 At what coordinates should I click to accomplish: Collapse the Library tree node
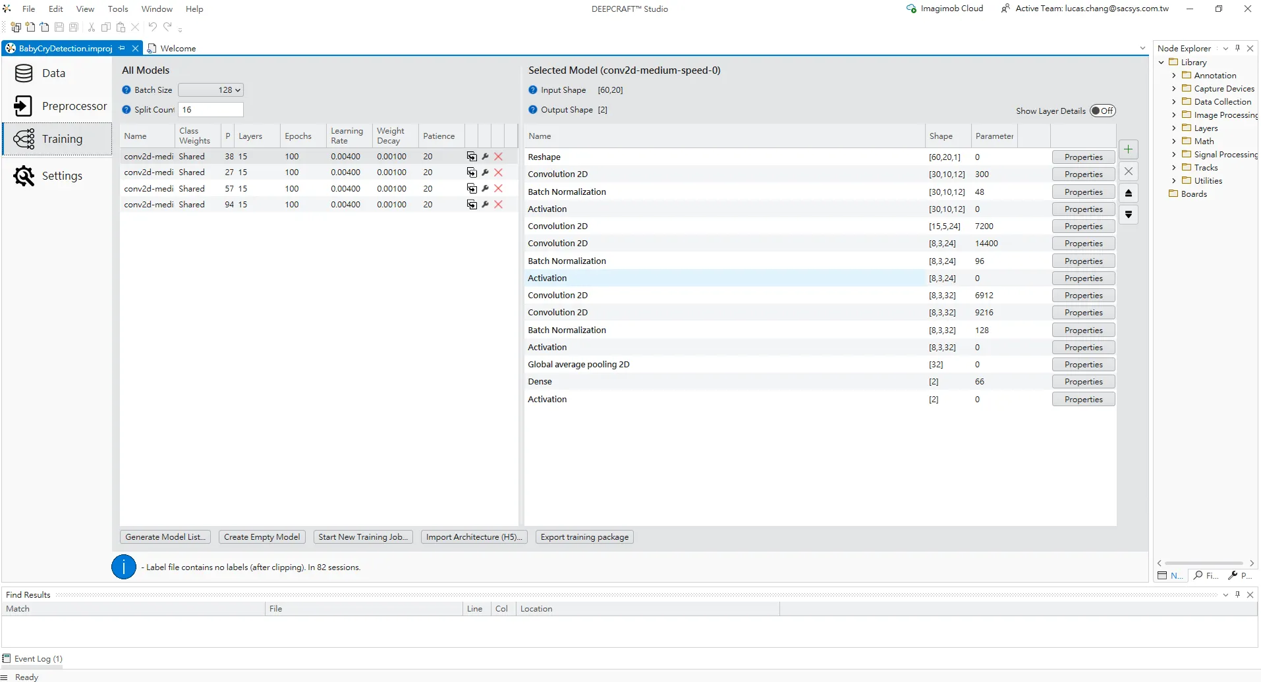coord(1162,63)
